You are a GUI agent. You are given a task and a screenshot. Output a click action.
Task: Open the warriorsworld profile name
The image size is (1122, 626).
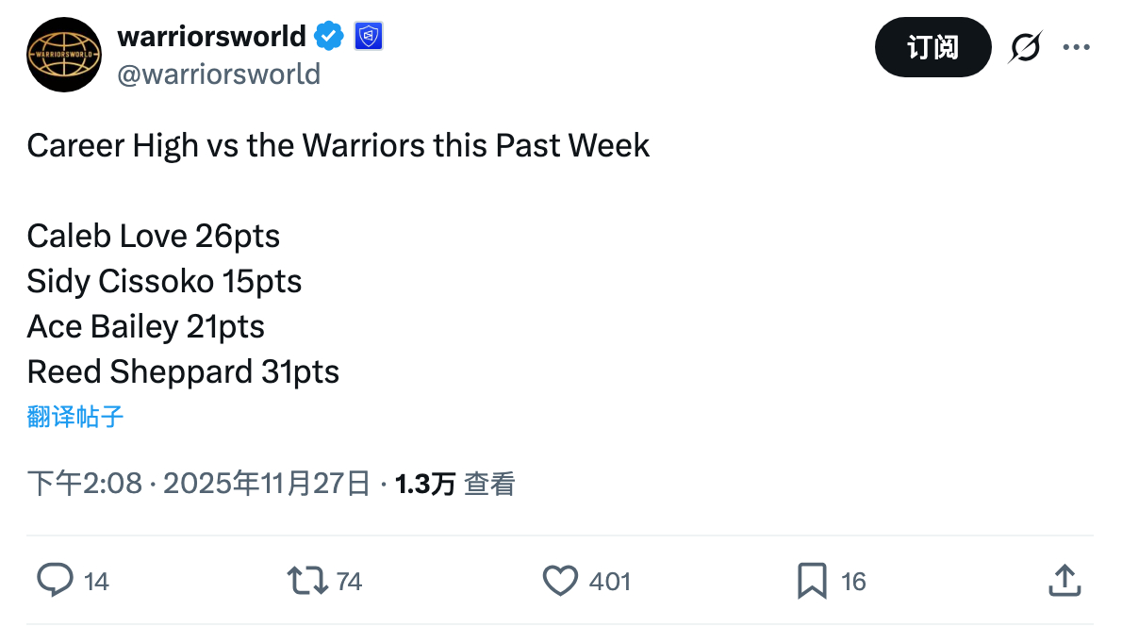coord(212,36)
